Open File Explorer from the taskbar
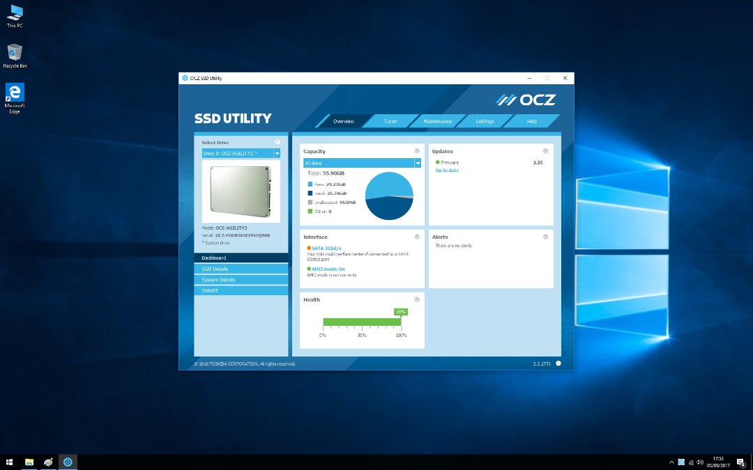 (29, 462)
